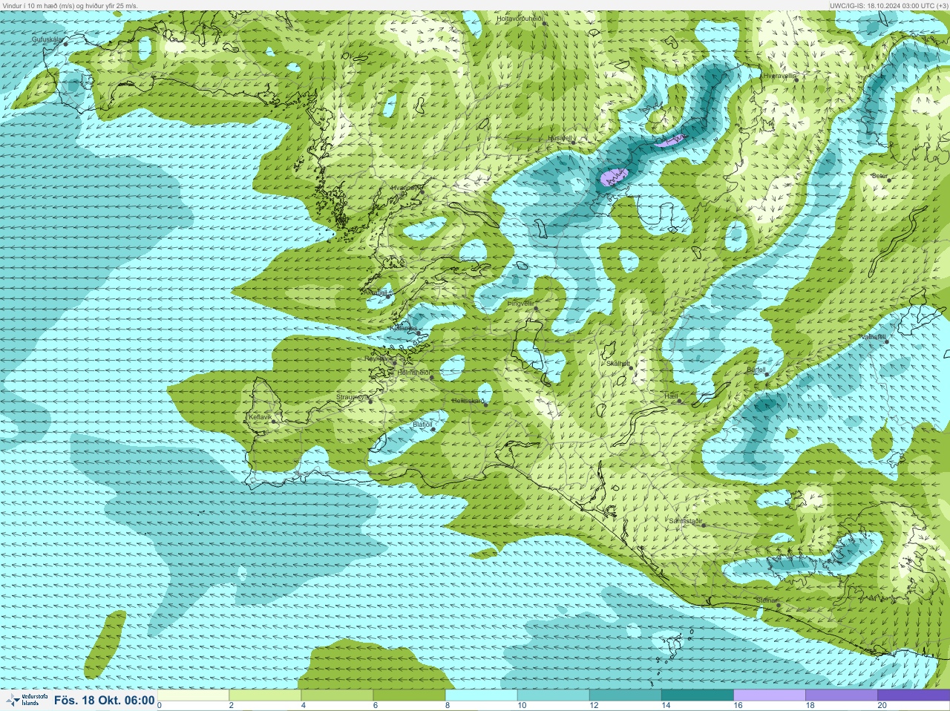The width and height of the screenshot is (950, 711).
Task: Click the 18–20 m/s legend color swatch
Action: [841, 695]
